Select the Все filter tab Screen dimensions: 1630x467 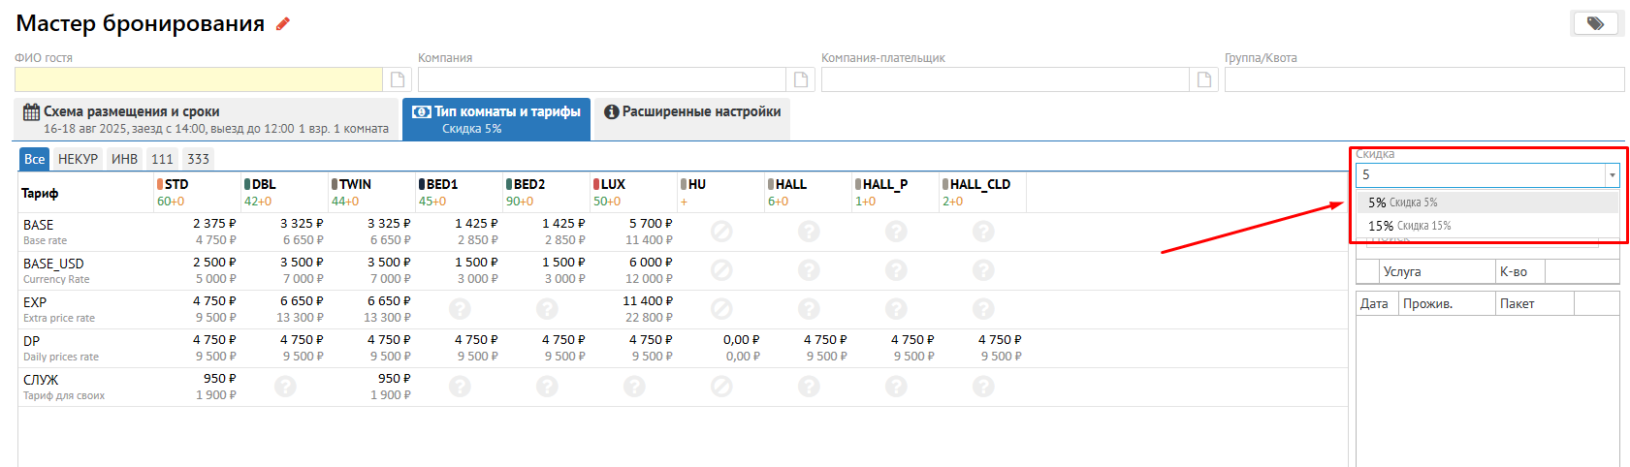(x=35, y=159)
